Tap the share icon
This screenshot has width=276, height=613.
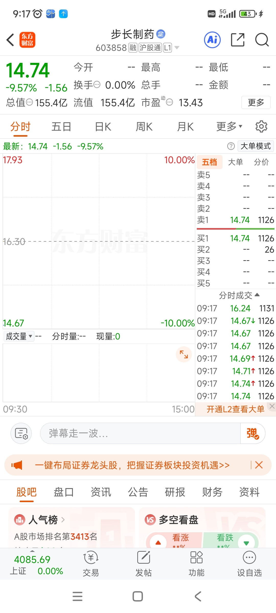click(238, 40)
